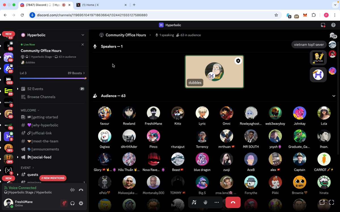Close the Discord browser tab

click(x=69, y=5)
